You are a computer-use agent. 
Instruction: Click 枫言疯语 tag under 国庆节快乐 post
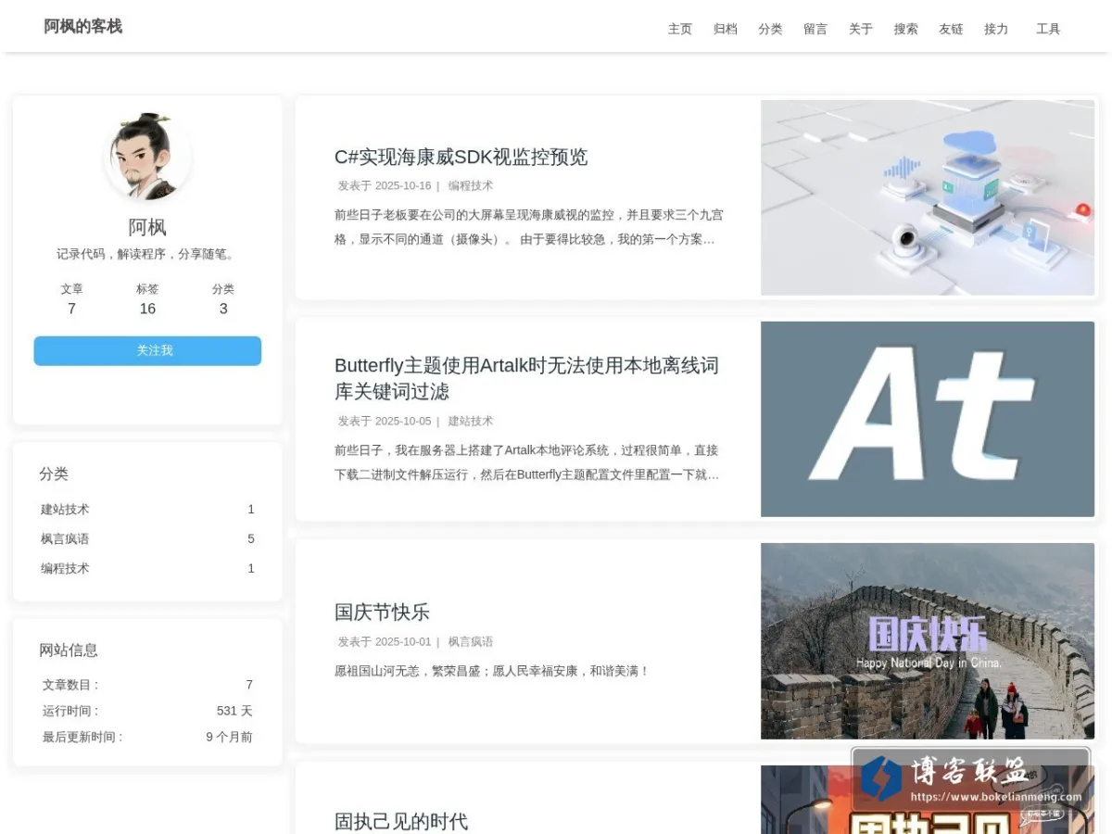pyautogui.click(x=471, y=641)
